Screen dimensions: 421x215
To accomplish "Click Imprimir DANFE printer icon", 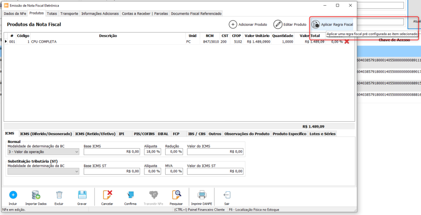I will click(x=202, y=194).
